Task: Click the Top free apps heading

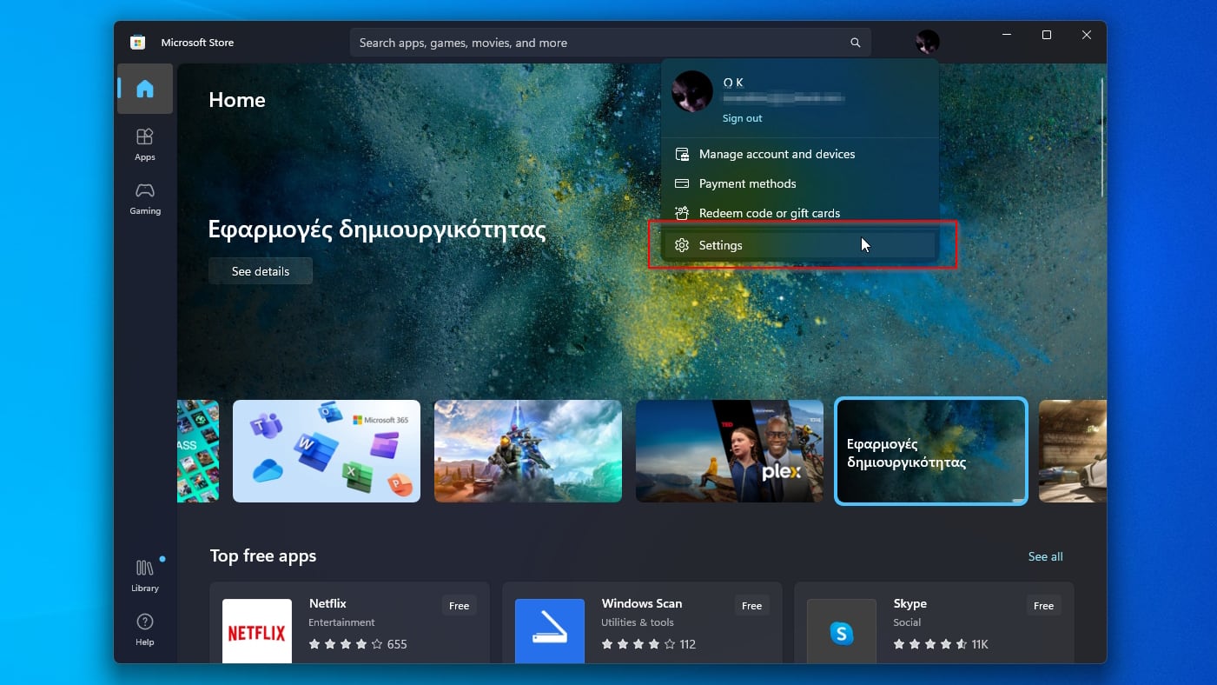Action: point(263,556)
